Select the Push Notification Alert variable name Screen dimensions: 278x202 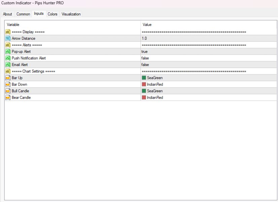[x=29, y=58]
